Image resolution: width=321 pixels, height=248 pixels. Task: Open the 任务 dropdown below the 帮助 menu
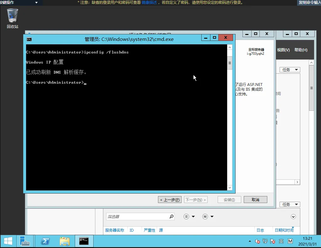coord(290,70)
